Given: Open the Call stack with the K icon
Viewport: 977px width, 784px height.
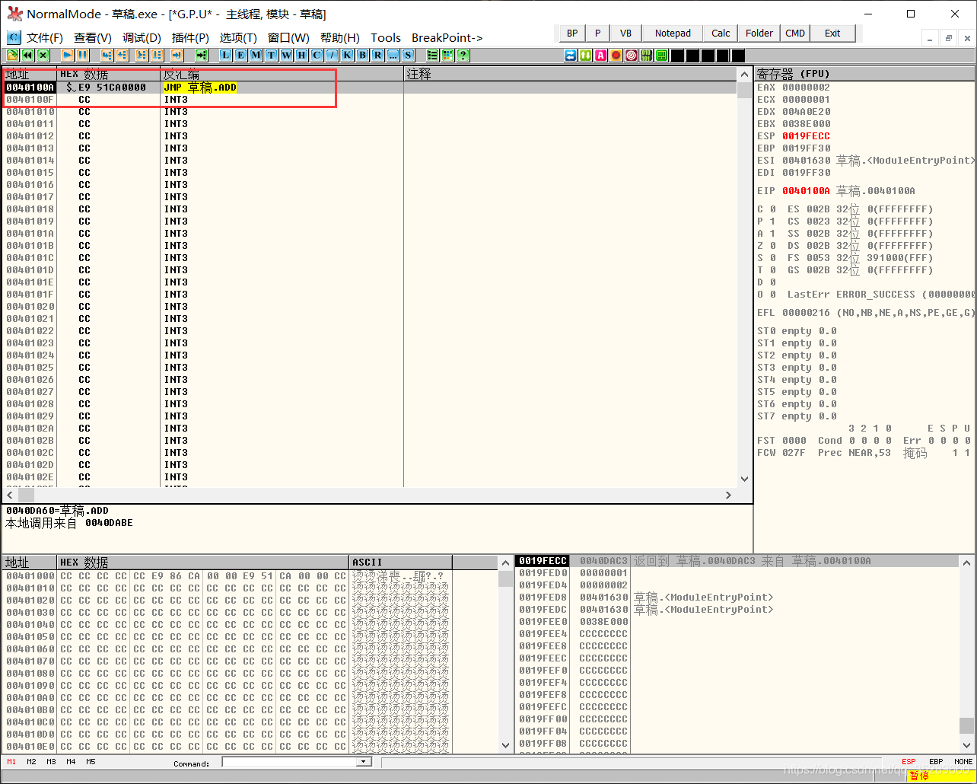Looking at the screenshot, I should coord(347,55).
